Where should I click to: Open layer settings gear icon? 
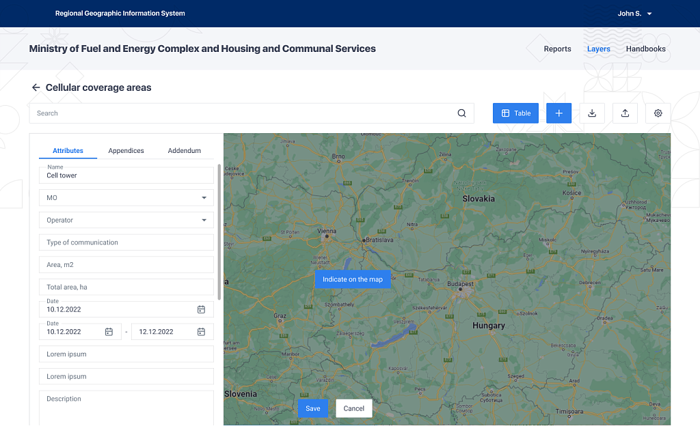(658, 113)
